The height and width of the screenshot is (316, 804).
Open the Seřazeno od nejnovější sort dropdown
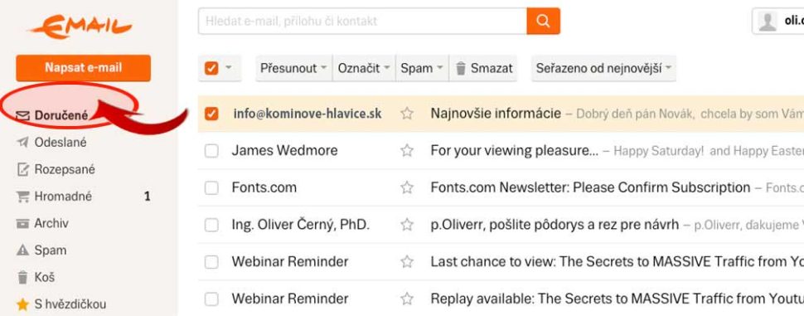point(603,68)
